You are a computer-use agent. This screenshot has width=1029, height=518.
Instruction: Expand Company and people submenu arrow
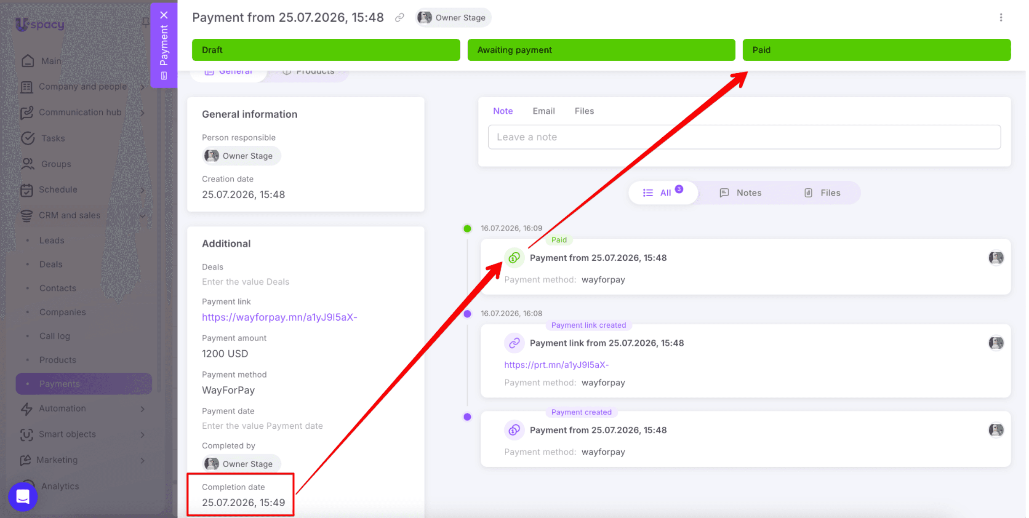click(142, 87)
